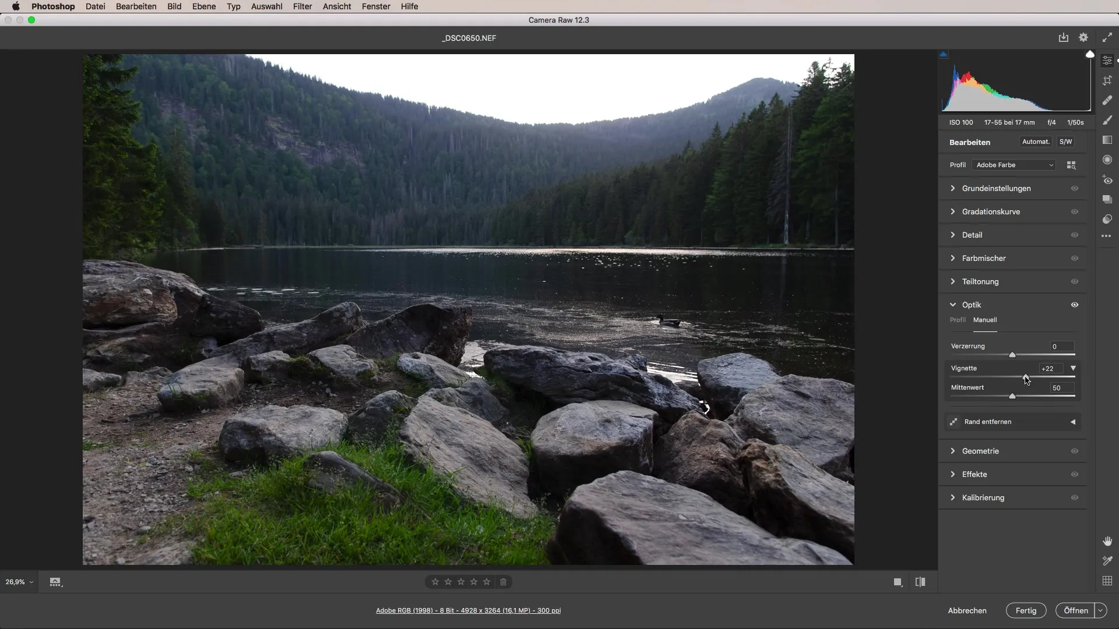Select the Hand tool
This screenshot has width=1119, height=629.
point(1107,541)
